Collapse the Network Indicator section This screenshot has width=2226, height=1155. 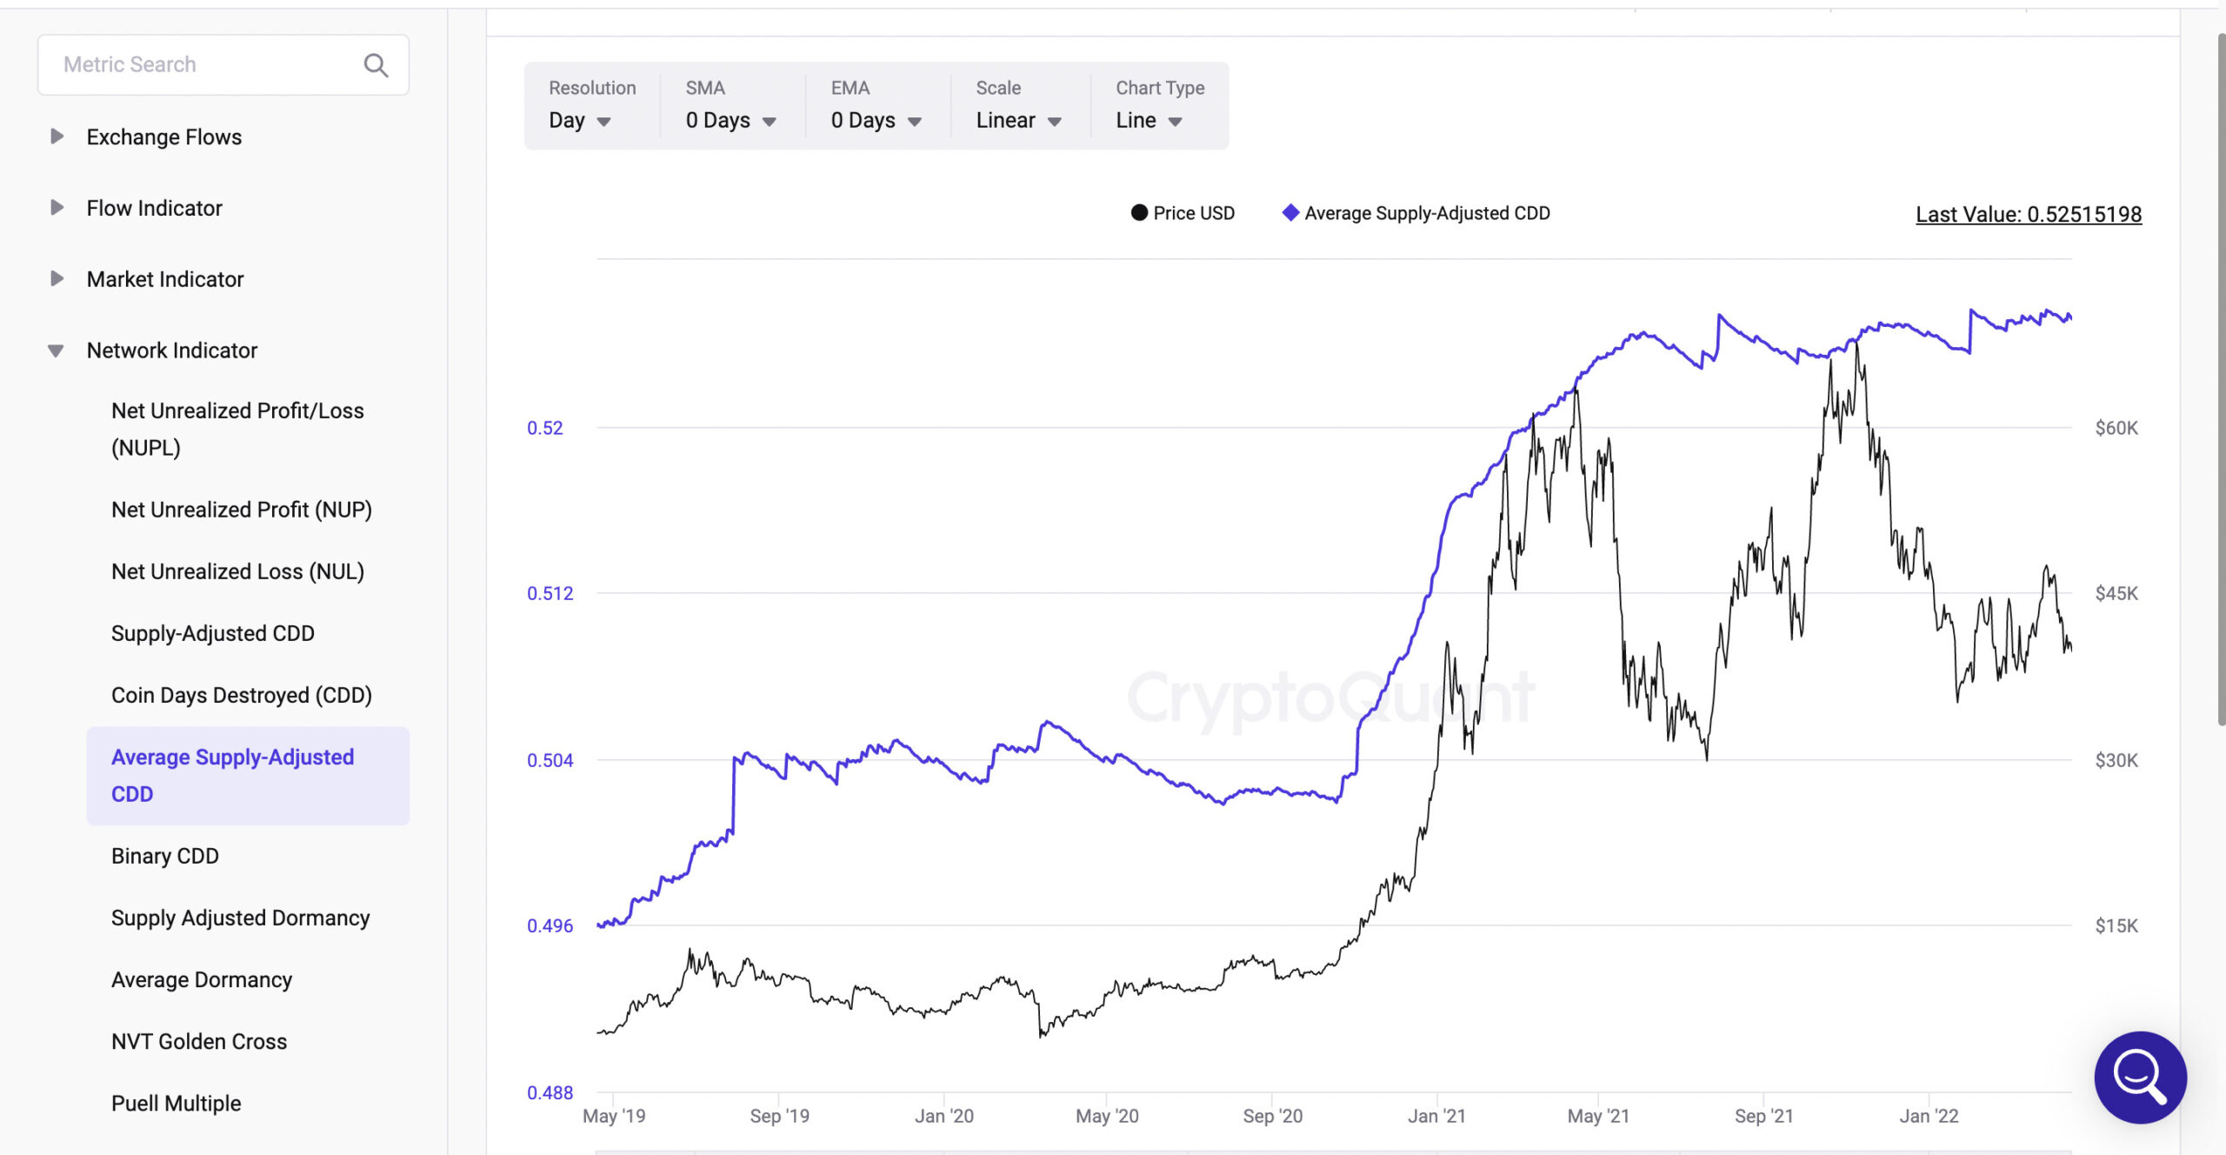point(56,351)
